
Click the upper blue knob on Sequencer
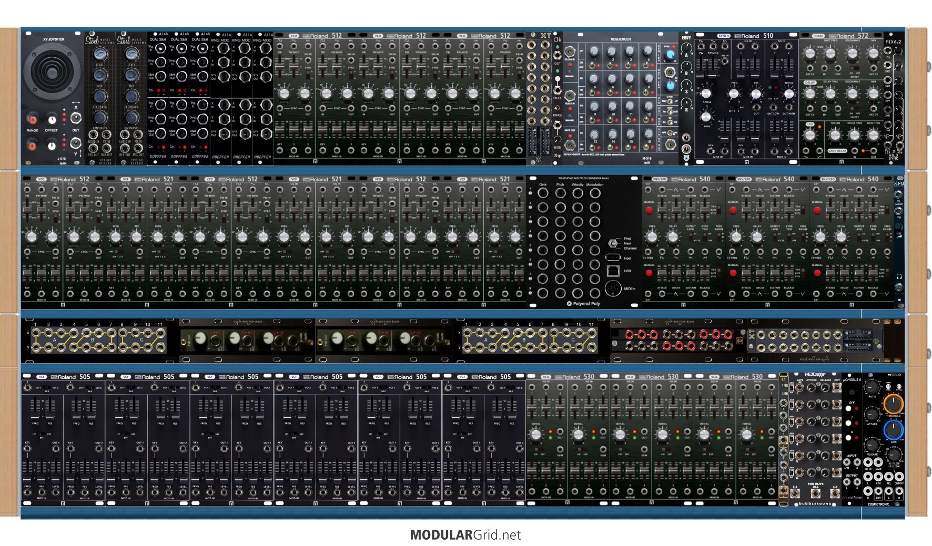pos(670,54)
